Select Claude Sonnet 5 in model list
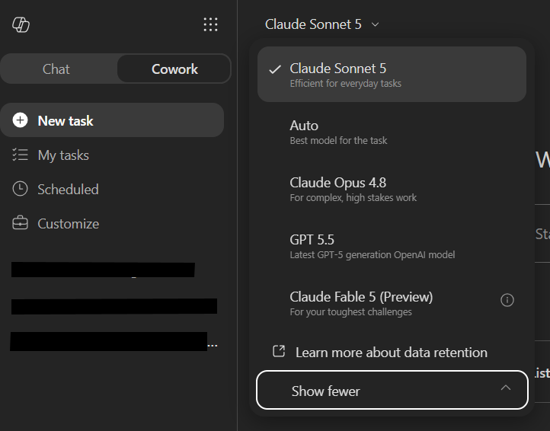The image size is (550, 431). [392, 75]
